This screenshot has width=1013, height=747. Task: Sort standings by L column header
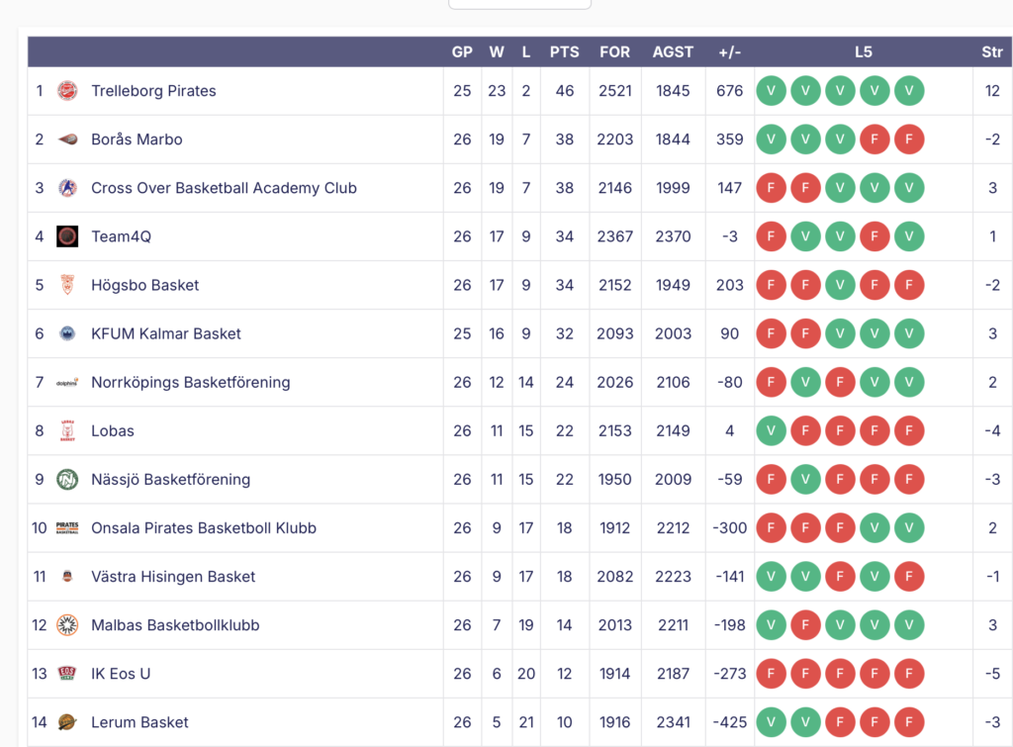526,52
